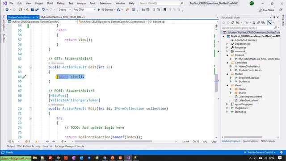Click the Undo arrow icon
The image size is (286, 161).
pos(43,10)
